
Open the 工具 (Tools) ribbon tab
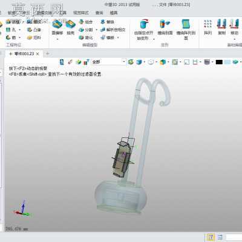pyautogui.click(x=63, y=13)
